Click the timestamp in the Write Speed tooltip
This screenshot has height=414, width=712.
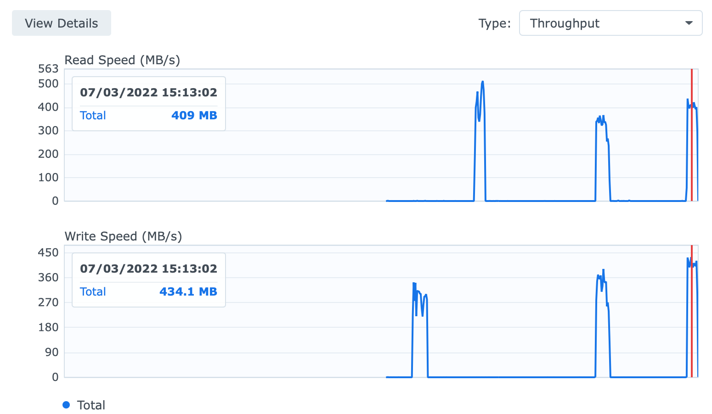(x=148, y=269)
